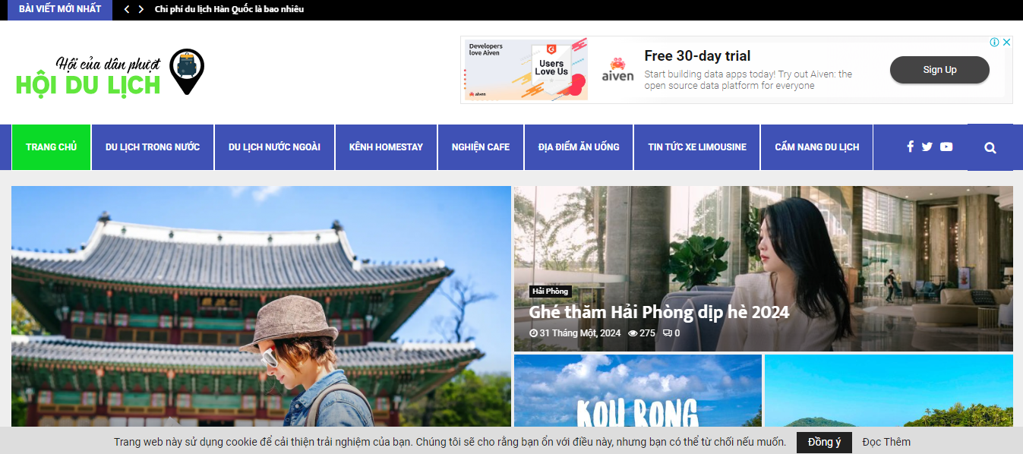This screenshot has width=1023, height=454.
Task: Open Cẩm Nang Du Lịch menu
Action: 817,147
